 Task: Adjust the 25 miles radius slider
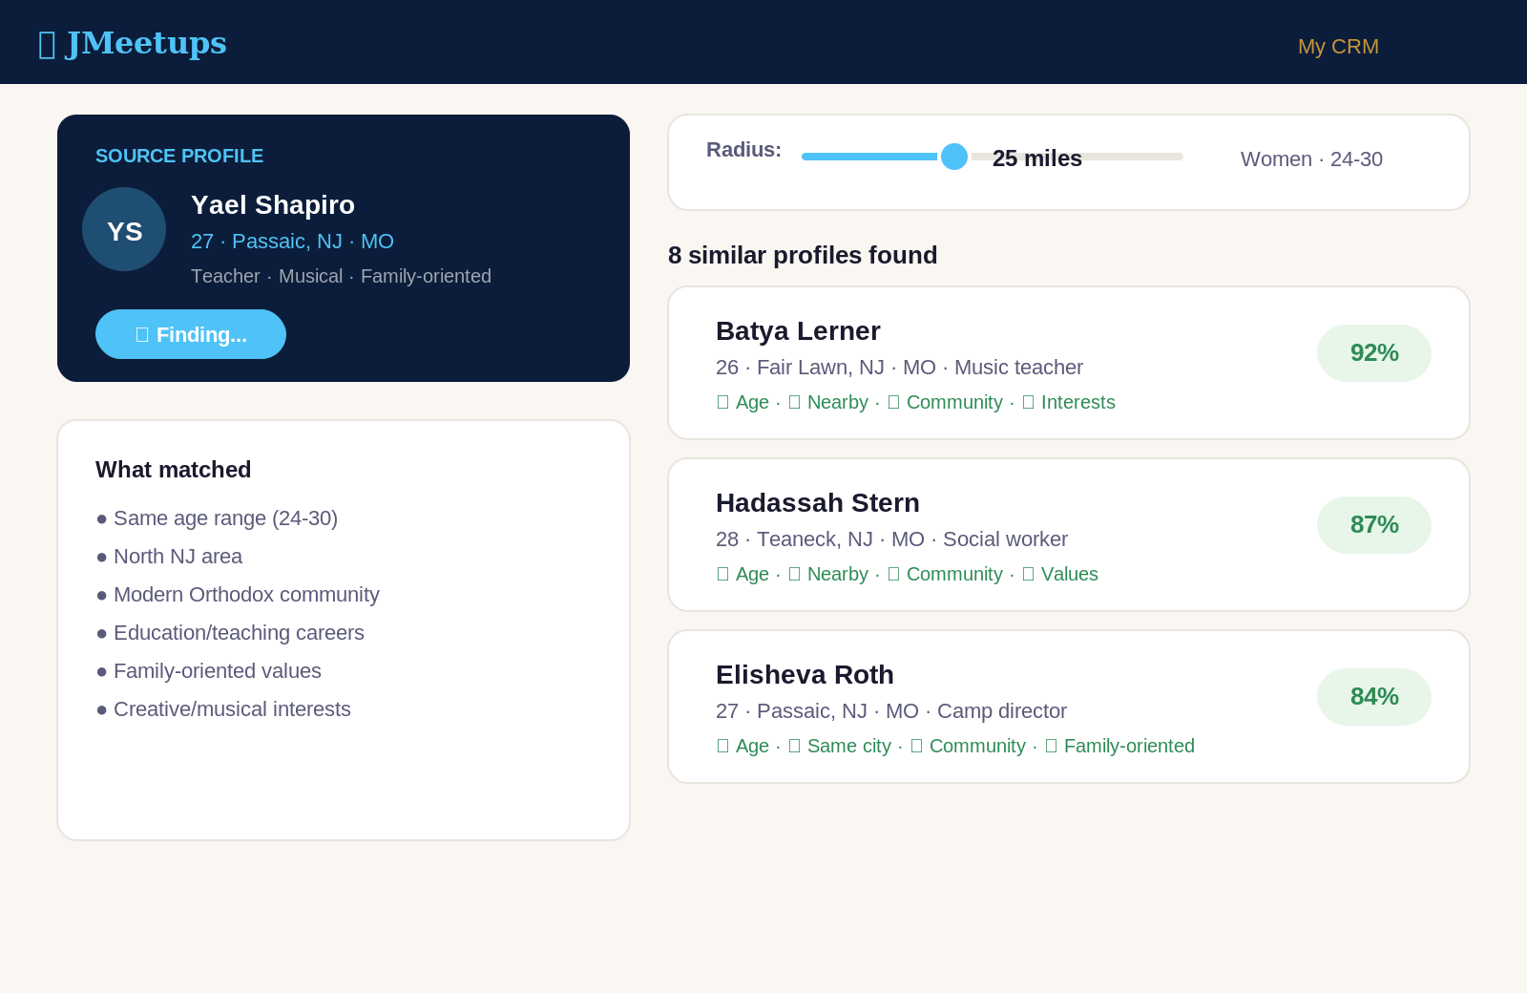pos(954,156)
